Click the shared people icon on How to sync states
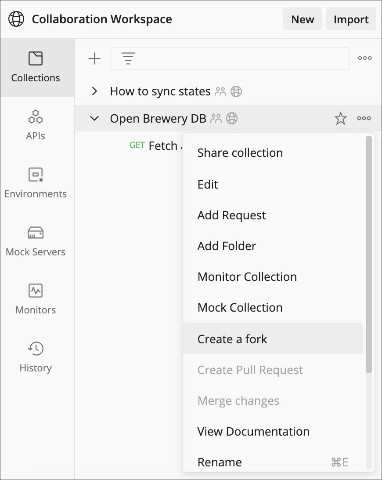382x480 pixels. click(220, 91)
